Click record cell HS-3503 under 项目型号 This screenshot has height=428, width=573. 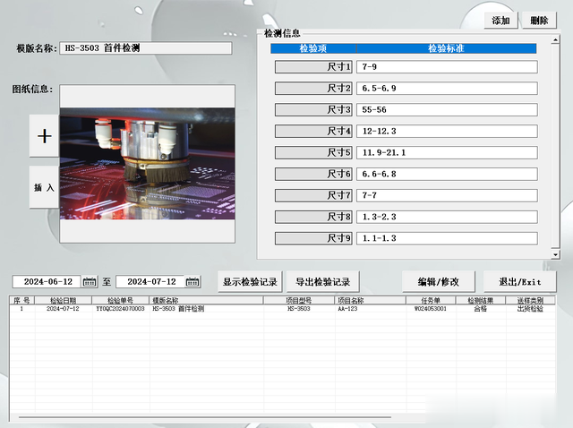click(298, 309)
